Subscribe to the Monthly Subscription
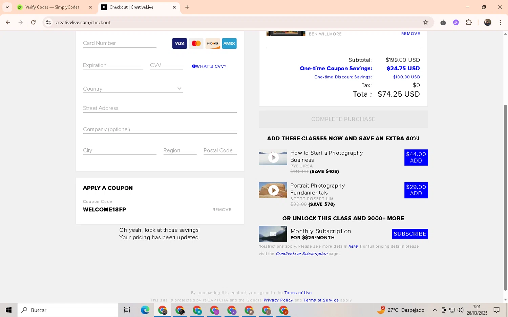508x317 pixels. point(410,234)
